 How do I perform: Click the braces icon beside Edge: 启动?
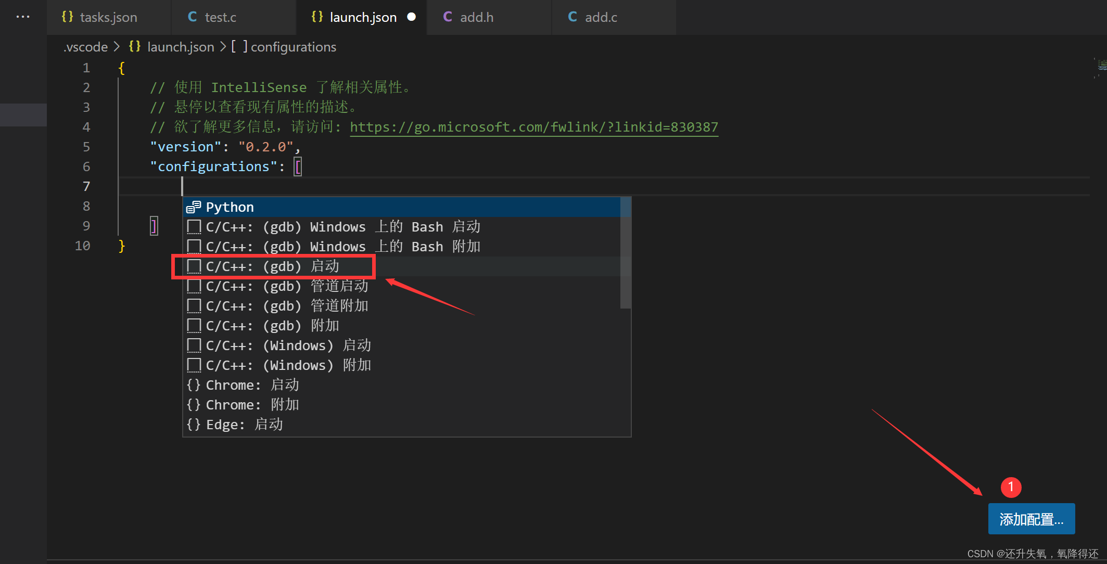click(194, 425)
